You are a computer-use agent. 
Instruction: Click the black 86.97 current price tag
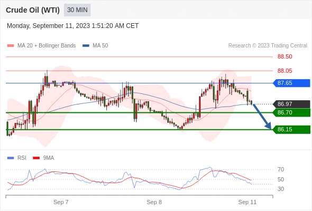pos(291,104)
